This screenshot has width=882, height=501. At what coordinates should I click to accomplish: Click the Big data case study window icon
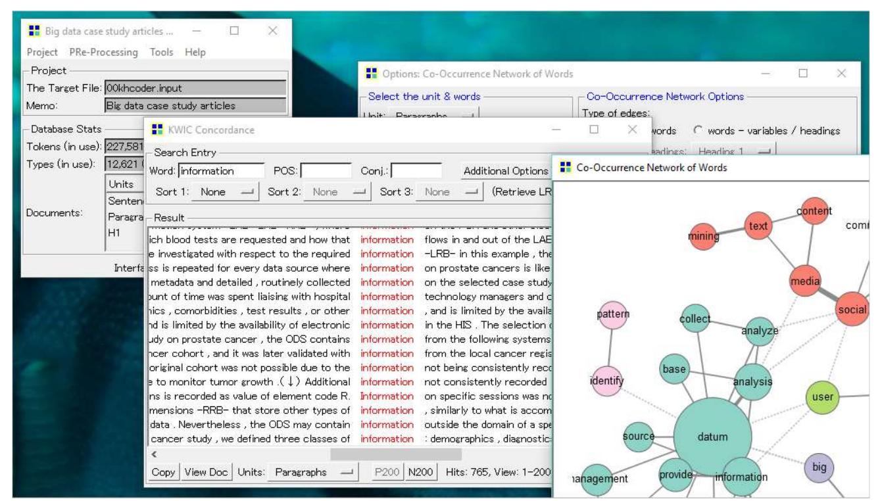35,31
